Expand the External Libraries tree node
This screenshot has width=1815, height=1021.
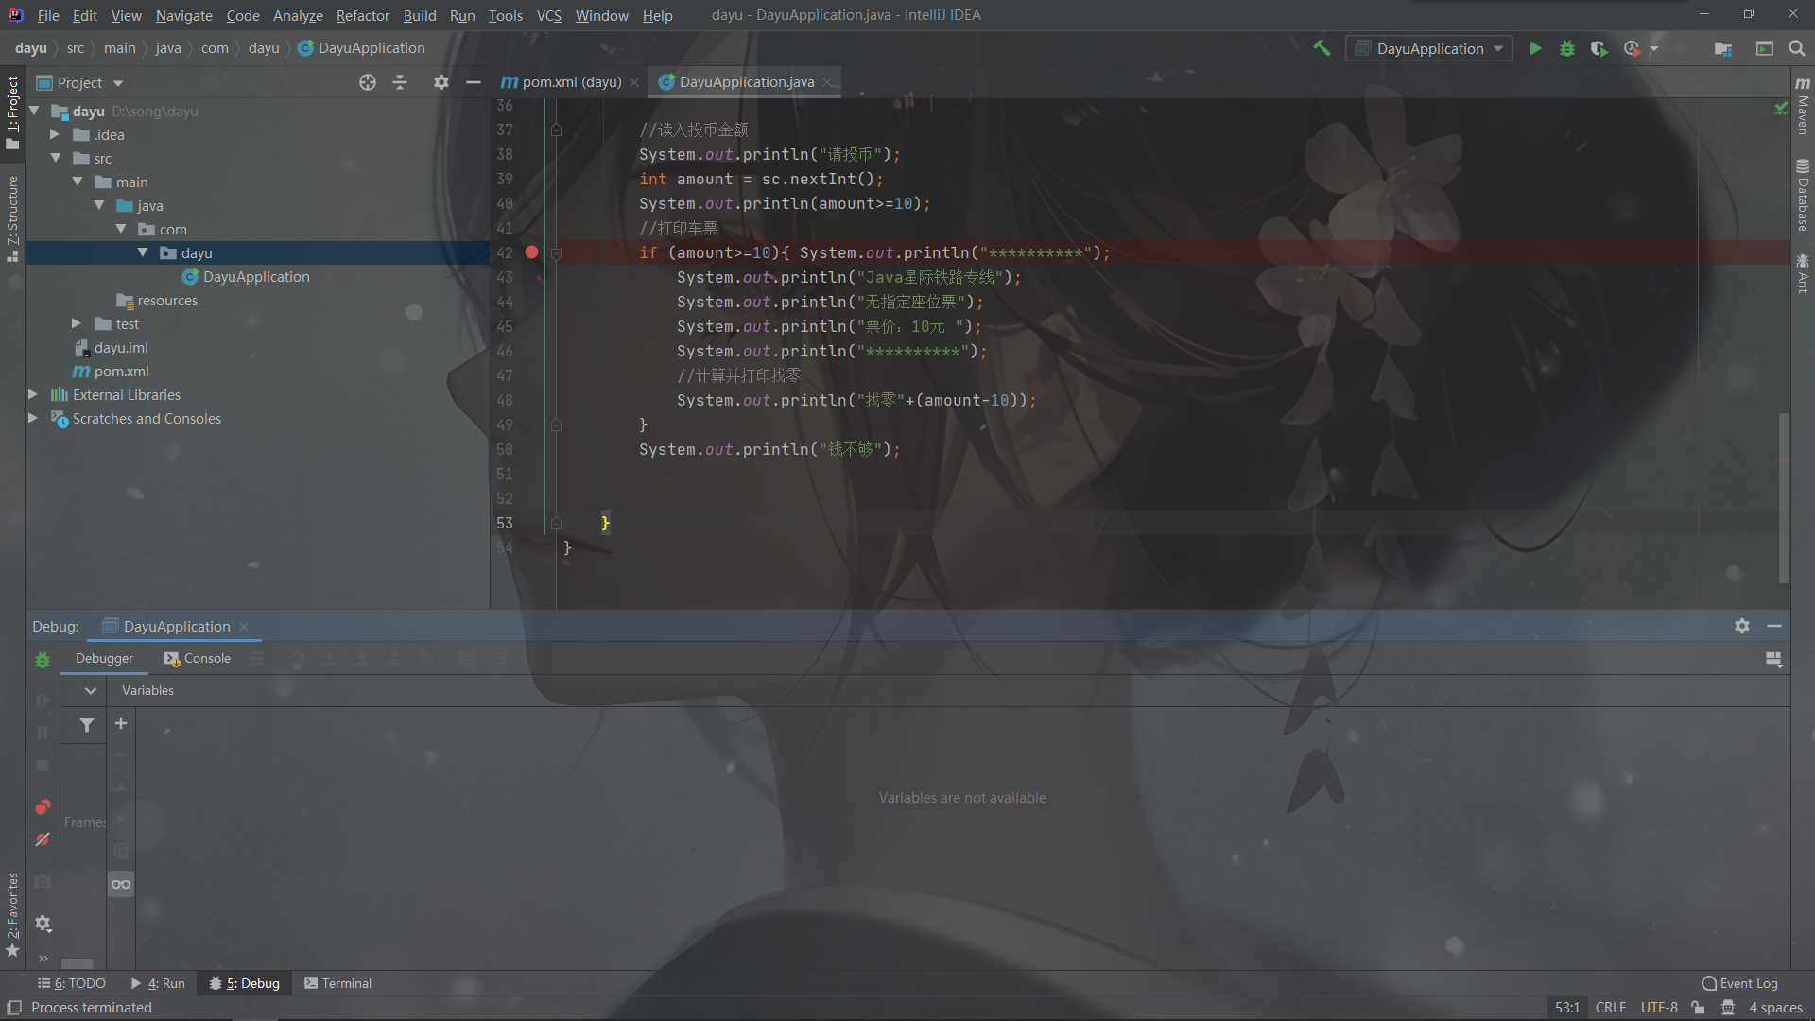[33, 394]
